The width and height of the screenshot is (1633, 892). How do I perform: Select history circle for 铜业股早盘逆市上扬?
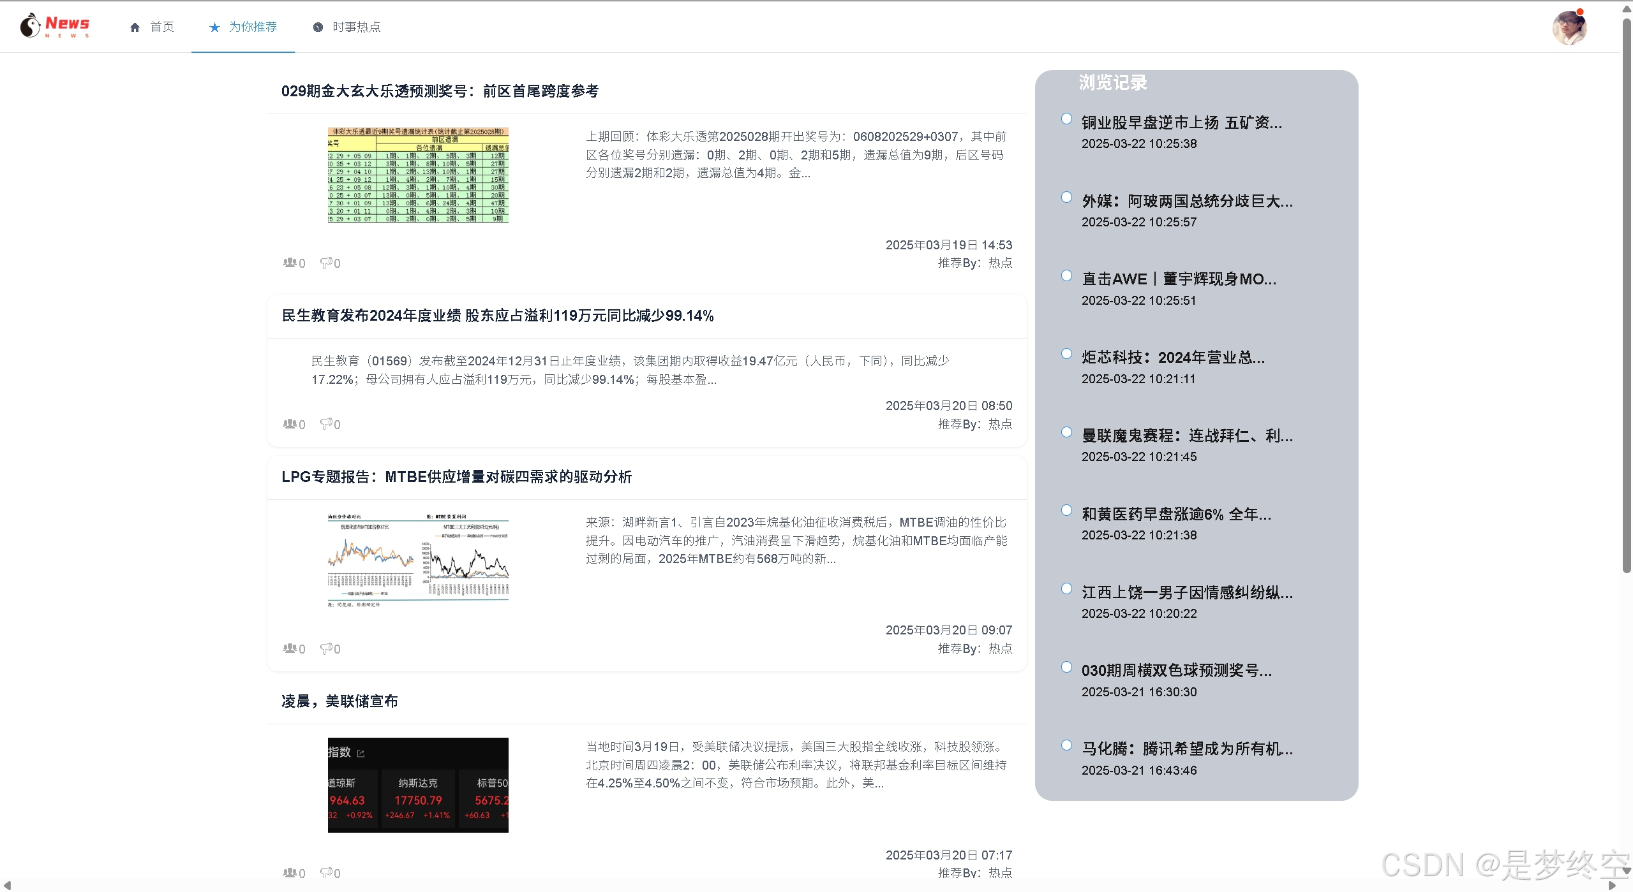point(1066,119)
